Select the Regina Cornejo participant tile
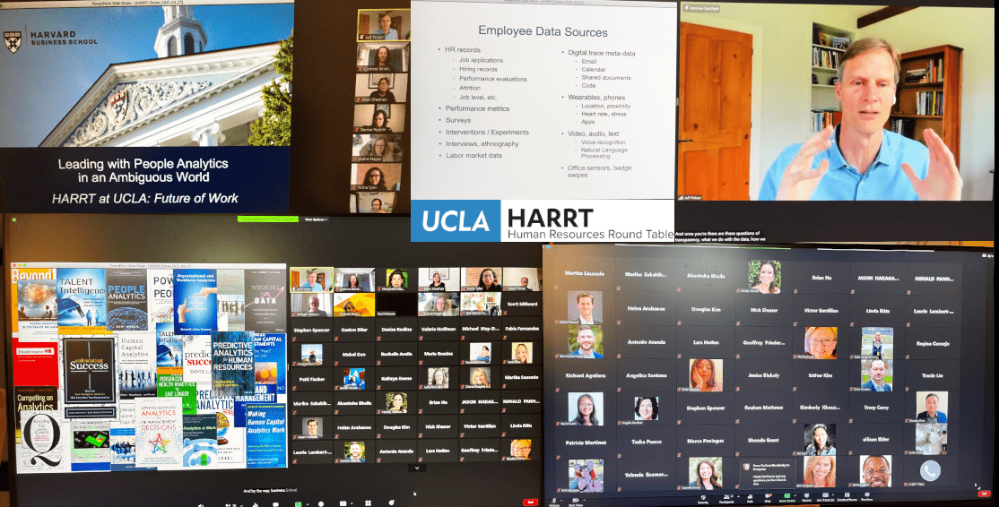The height and width of the screenshot is (507, 999). tap(932, 344)
